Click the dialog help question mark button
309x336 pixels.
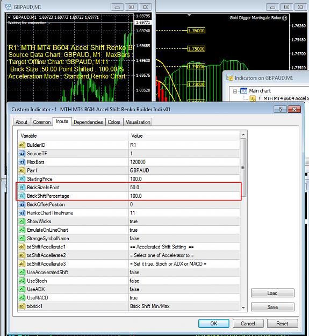point(281,109)
